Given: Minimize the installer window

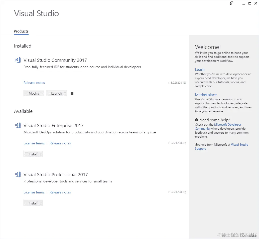Looking at the screenshot, I should point(244,4).
